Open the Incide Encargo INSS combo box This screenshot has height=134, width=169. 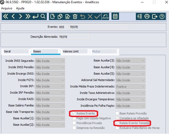[x=50, y=74]
